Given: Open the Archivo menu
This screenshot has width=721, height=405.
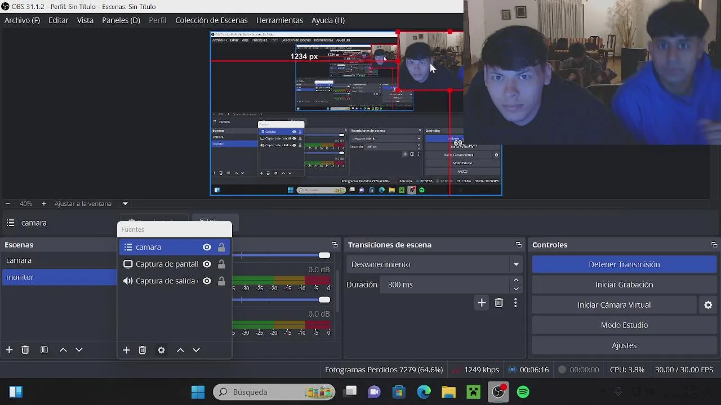Looking at the screenshot, I should tap(22, 20).
